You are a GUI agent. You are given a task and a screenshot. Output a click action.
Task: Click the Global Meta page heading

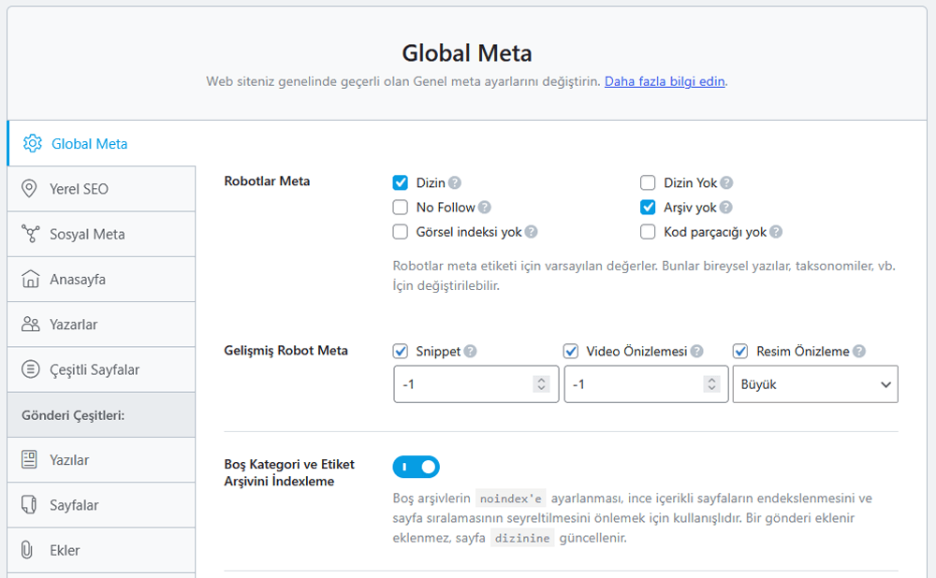pyautogui.click(x=467, y=53)
